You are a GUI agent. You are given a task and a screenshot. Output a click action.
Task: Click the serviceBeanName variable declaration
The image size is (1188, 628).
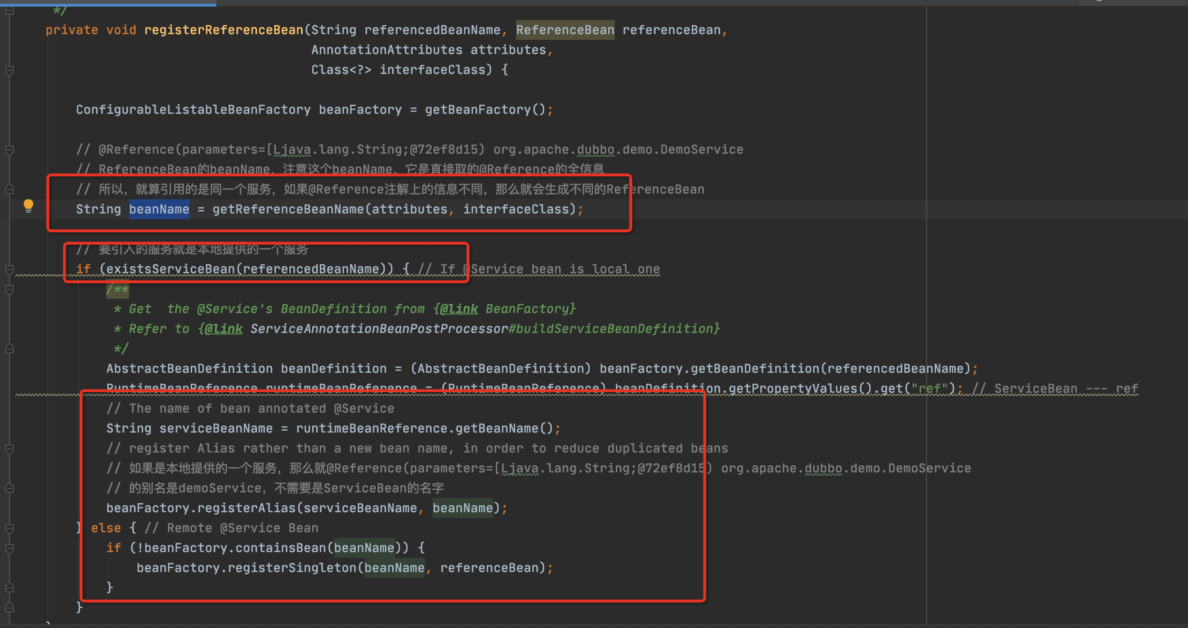[216, 428]
